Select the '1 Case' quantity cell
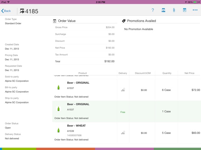This screenshot has width=201, height=150. [x=166, y=111]
